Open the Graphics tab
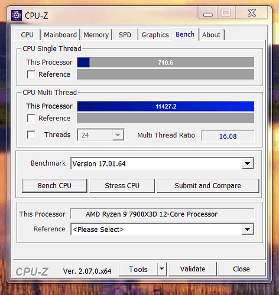Screen dimensions: 279x295 pyautogui.click(x=155, y=35)
